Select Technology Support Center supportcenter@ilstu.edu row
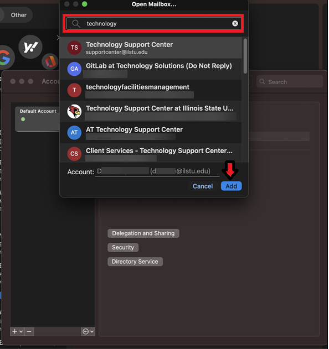 tap(151, 48)
